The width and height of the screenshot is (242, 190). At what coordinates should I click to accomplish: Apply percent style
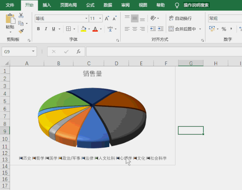pos(224,29)
